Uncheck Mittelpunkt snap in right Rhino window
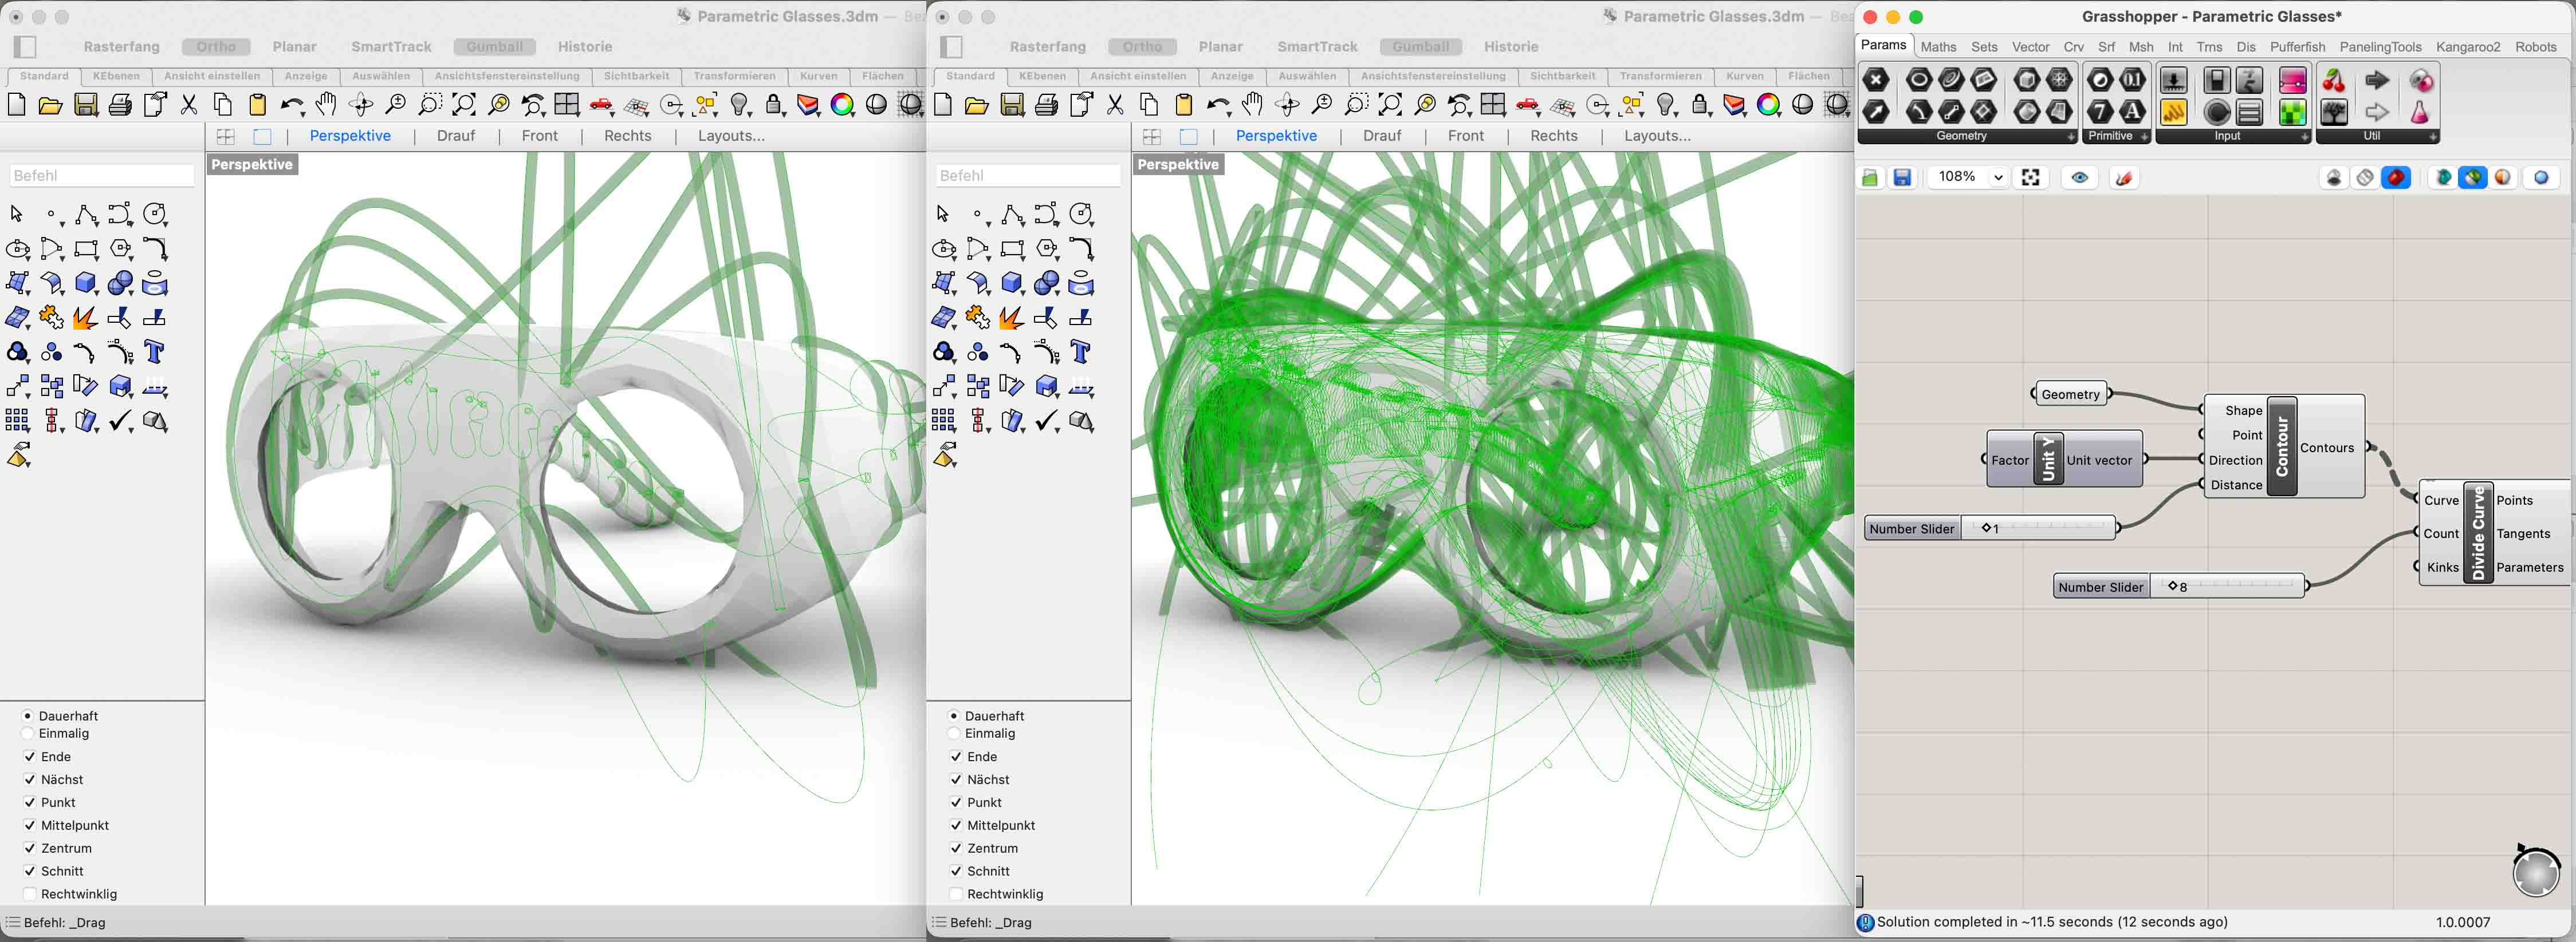2576x942 pixels. (x=956, y=825)
